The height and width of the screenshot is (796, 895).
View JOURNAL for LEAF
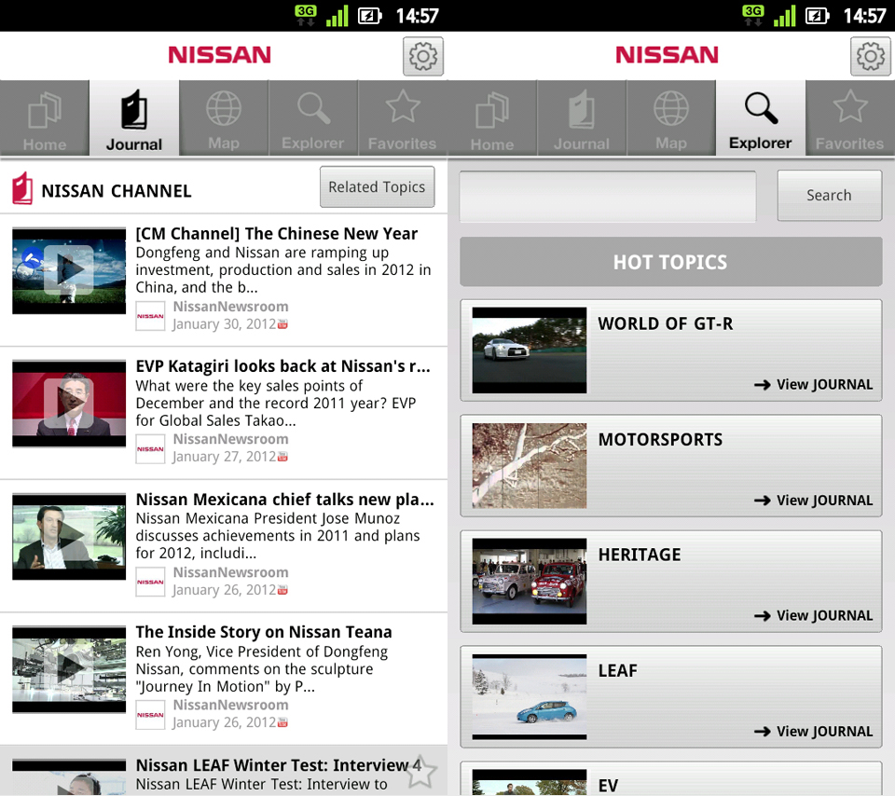click(x=813, y=732)
